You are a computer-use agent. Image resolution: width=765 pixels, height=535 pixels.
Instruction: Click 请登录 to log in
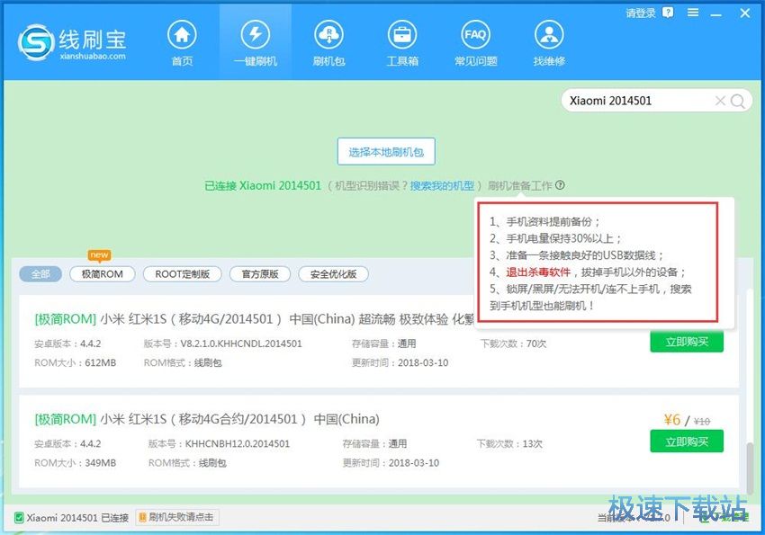tap(641, 13)
